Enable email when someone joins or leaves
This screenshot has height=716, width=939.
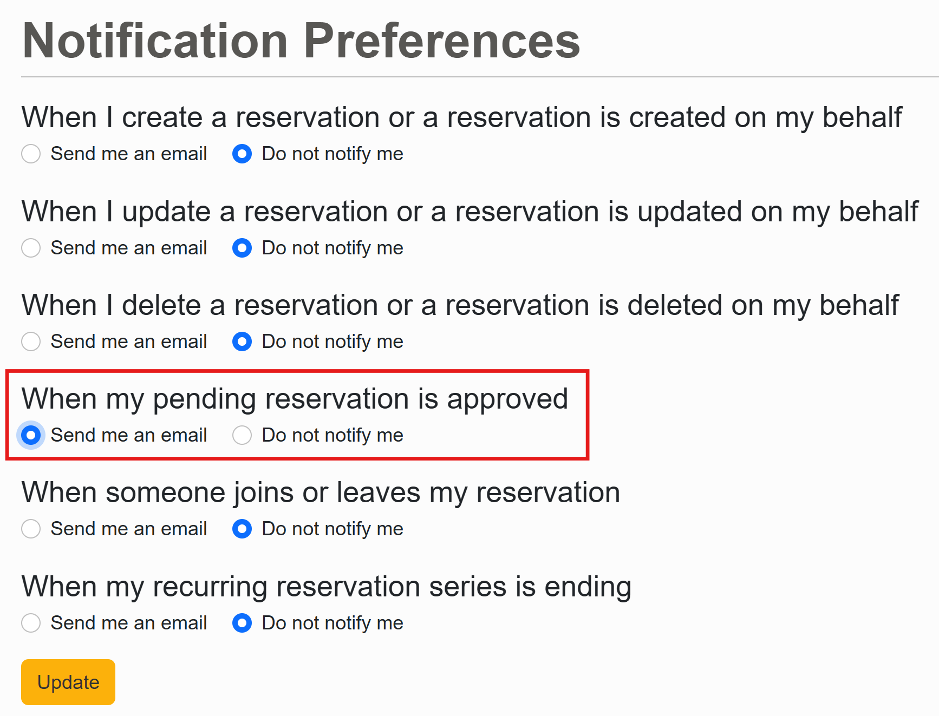coord(31,529)
